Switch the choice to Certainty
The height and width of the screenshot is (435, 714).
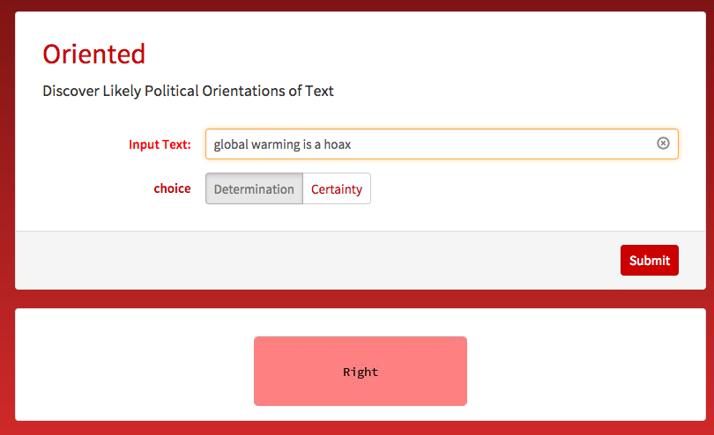337,188
